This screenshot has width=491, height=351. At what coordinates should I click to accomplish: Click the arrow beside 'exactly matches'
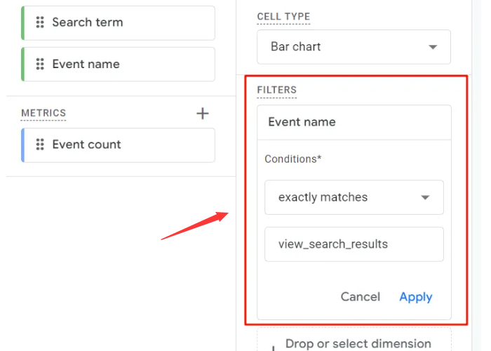[x=425, y=197]
